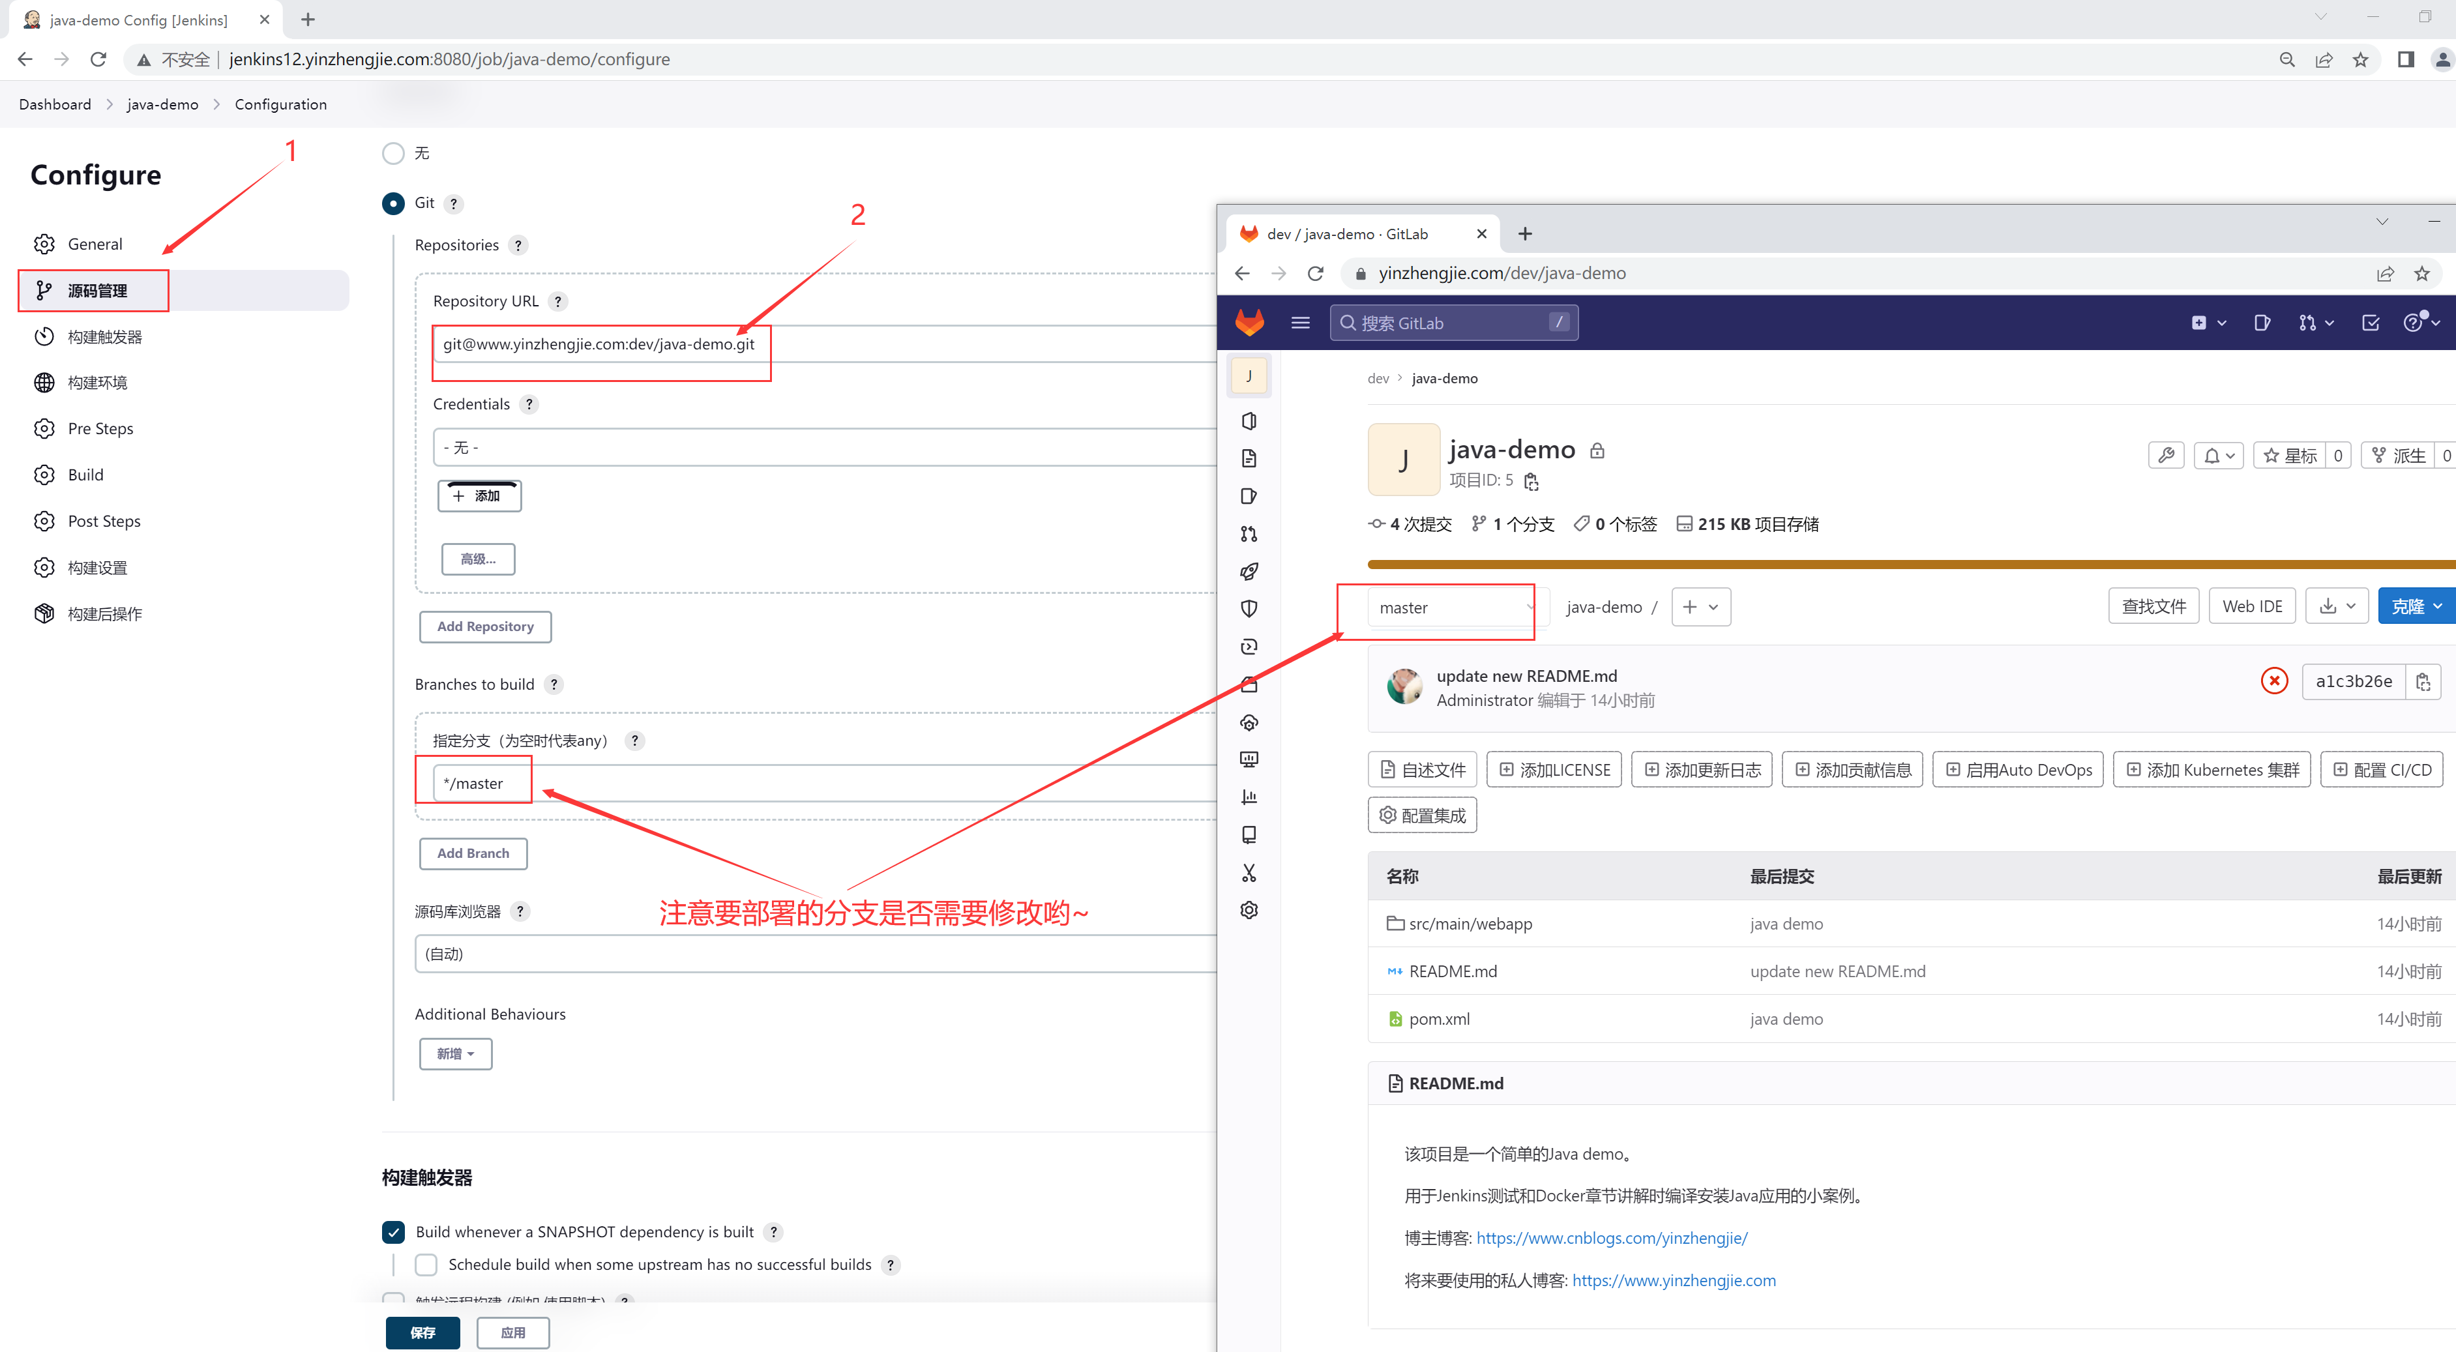Click the GitLab fox logo icon
This screenshot has height=1352, width=2456.
[1249, 322]
